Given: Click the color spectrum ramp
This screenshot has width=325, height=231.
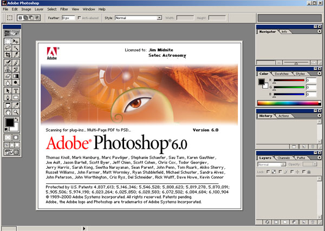Looking at the screenshot, I should (289, 103).
